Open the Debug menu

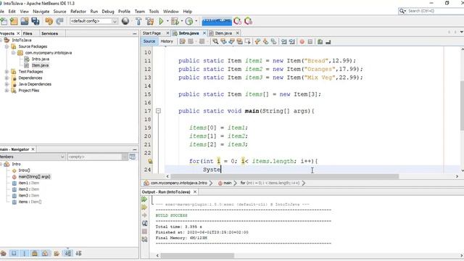click(x=108, y=12)
